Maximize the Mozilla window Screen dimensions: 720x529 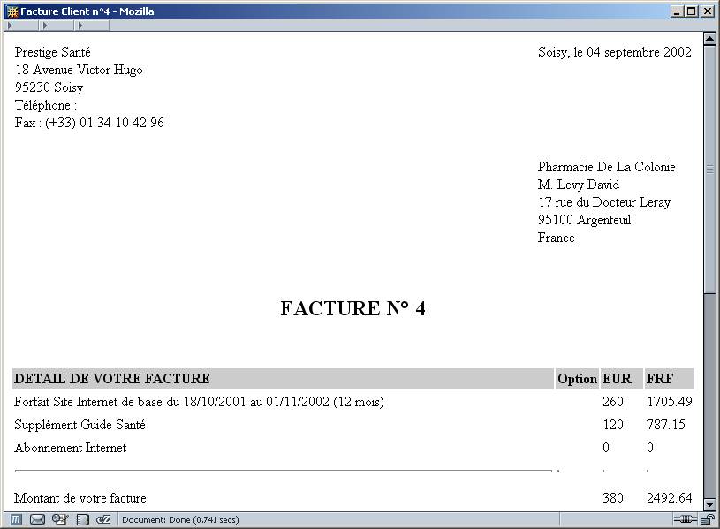[692, 11]
